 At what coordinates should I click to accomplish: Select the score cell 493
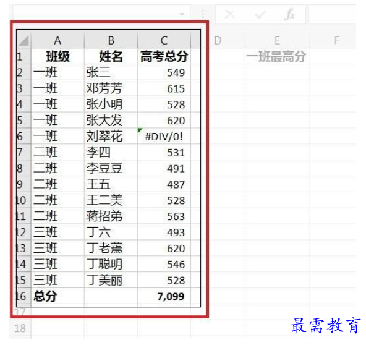point(164,232)
